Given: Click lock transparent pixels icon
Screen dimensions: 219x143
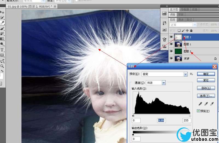Looking at the screenshot, I should pos(179,30).
